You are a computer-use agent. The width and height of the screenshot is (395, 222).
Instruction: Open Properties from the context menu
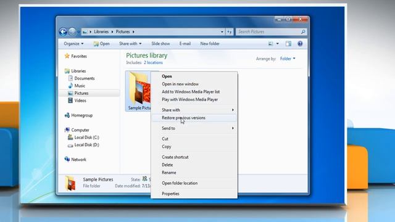194,194
